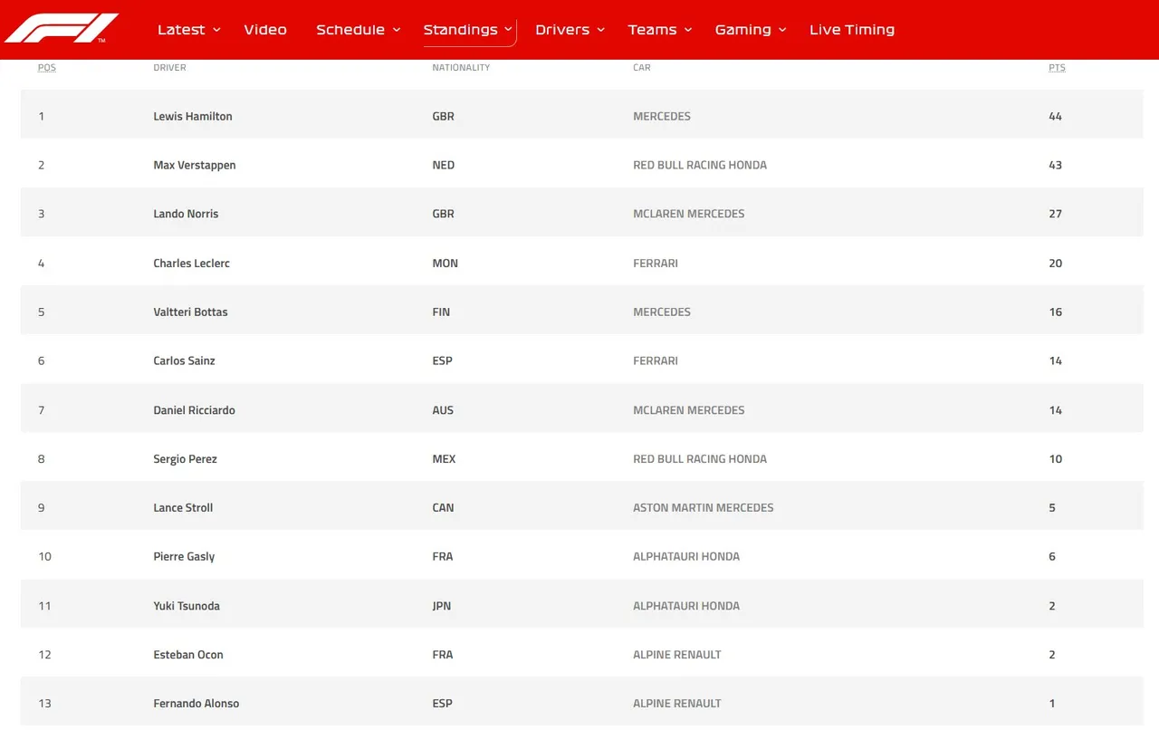This screenshot has width=1159, height=730.
Task: Click FERRARI team in Leclerc's row
Action: [656, 263]
